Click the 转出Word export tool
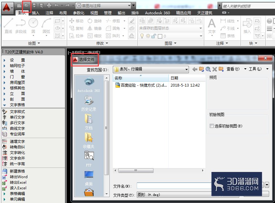Screen dimensions: 275x203 click(x=15, y=177)
